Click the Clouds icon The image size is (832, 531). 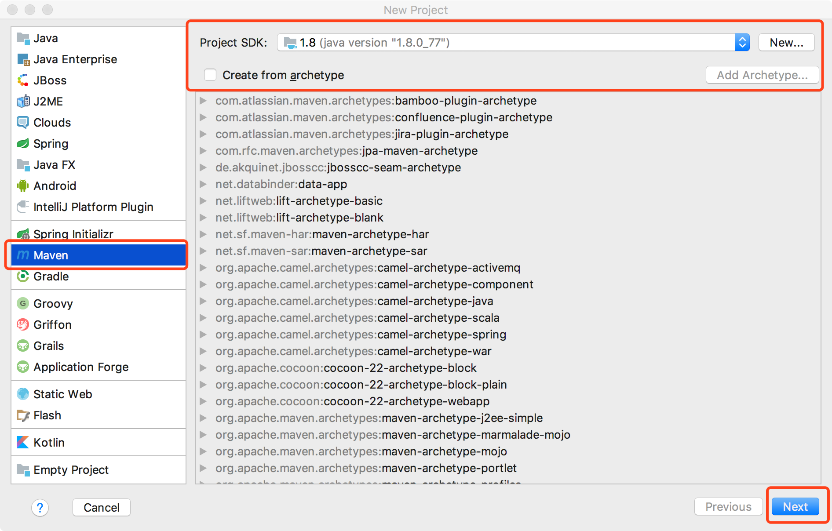tap(23, 123)
